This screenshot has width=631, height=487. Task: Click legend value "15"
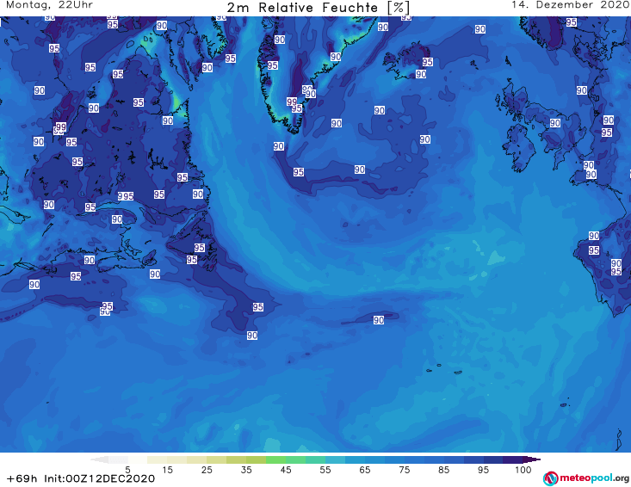click(167, 470)
